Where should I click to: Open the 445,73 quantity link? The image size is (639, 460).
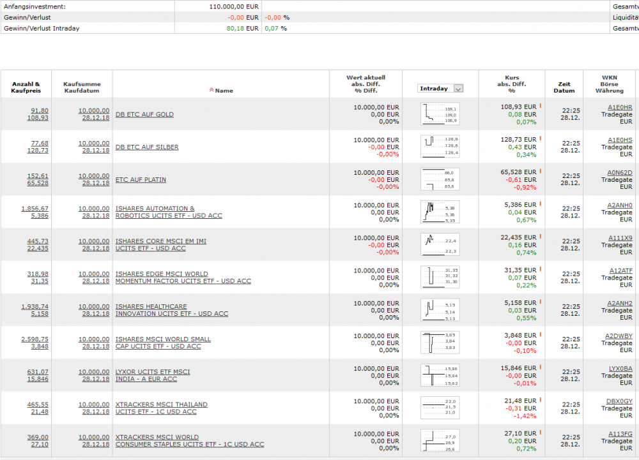(38, 241)
